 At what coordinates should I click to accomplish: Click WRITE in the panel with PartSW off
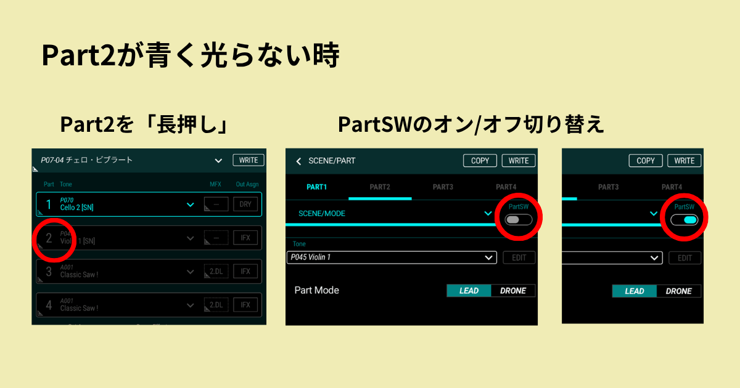(519, 161)
